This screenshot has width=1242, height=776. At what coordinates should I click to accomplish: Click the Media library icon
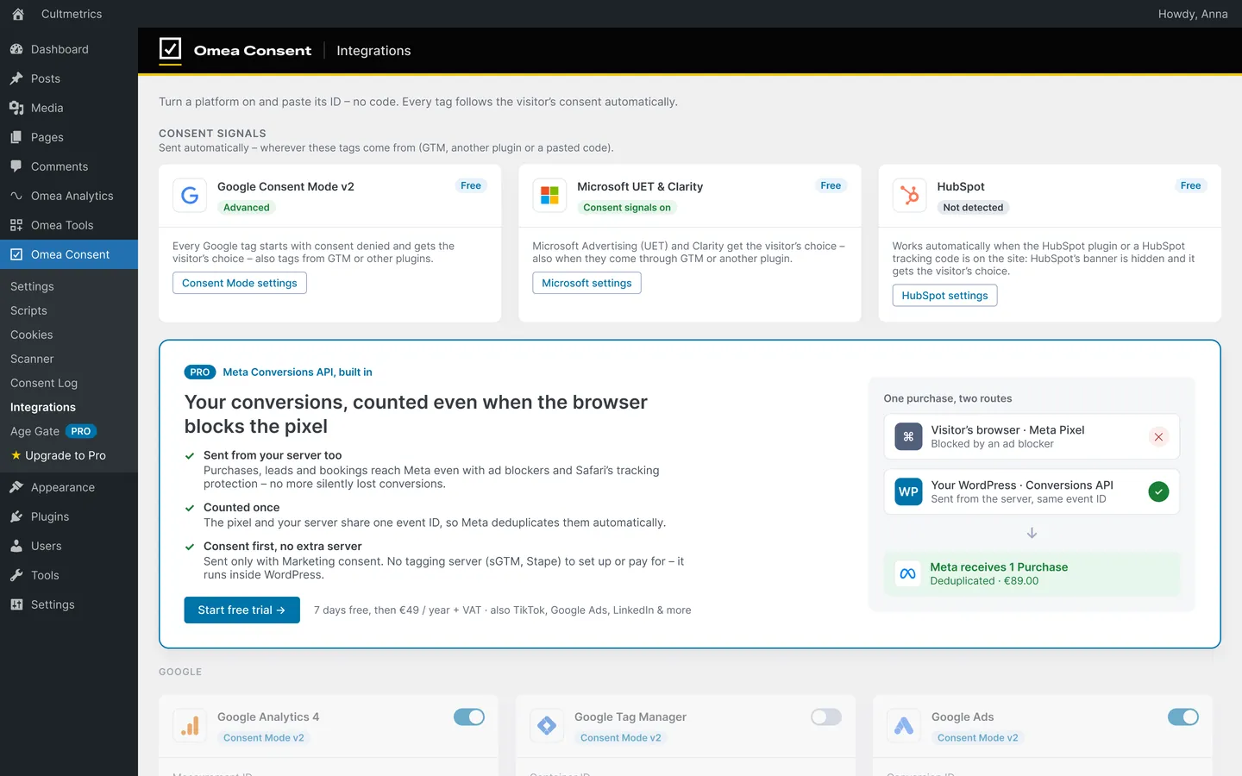(16, 108)
